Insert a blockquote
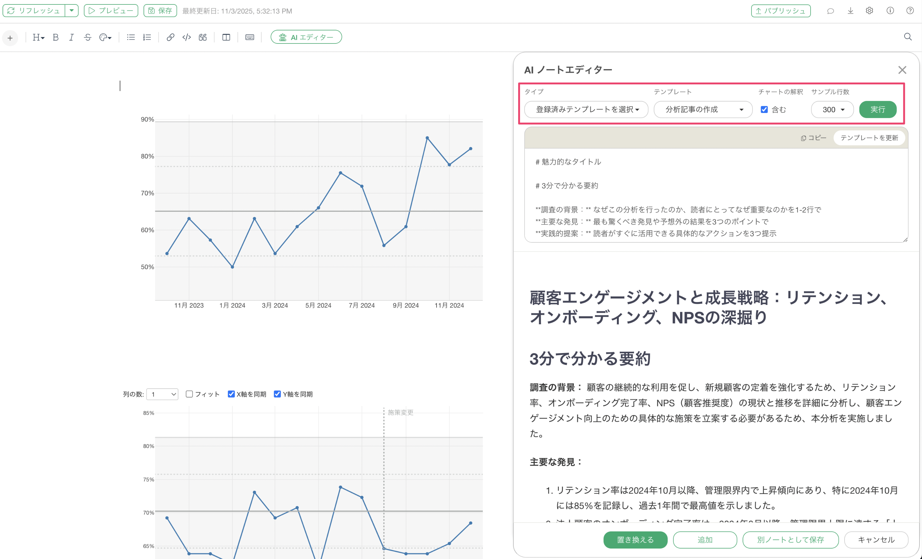 [203, 37]
